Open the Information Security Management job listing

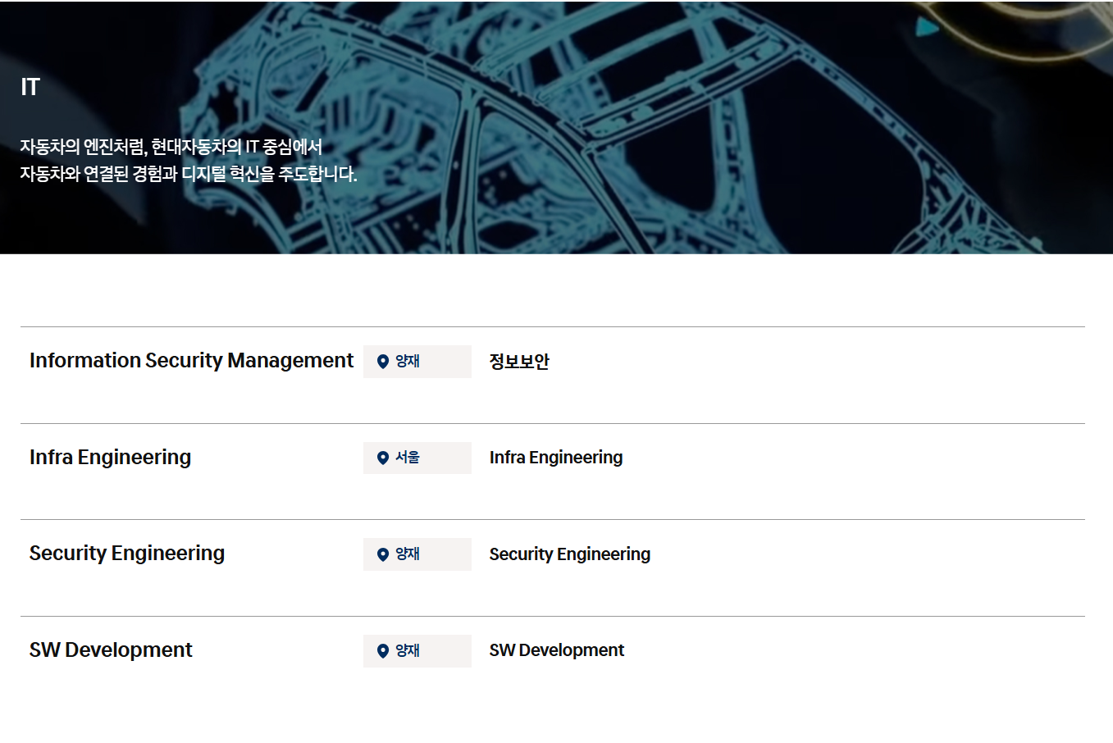click(x=191, y=361)
